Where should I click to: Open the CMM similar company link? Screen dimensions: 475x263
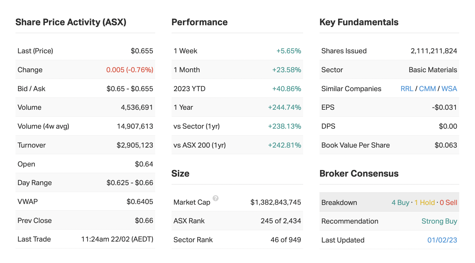(427, 89)
